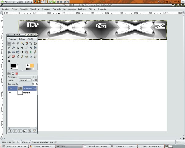Image resolution: width=185 pixels, height=148 pixels.
Task: Select the Measure compass tool
Action: (18, 48)
